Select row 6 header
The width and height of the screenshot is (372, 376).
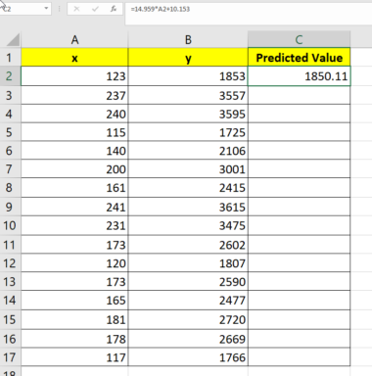tap(10, 151)
